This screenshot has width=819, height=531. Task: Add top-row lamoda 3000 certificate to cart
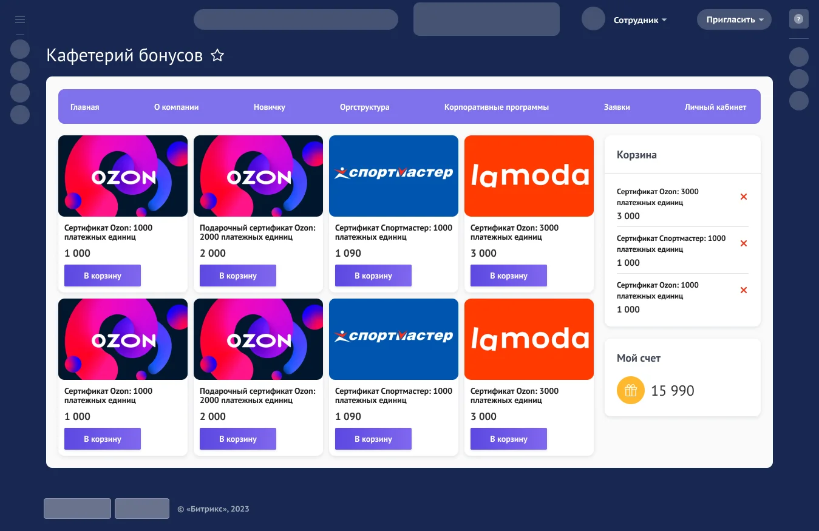point(509,276)
